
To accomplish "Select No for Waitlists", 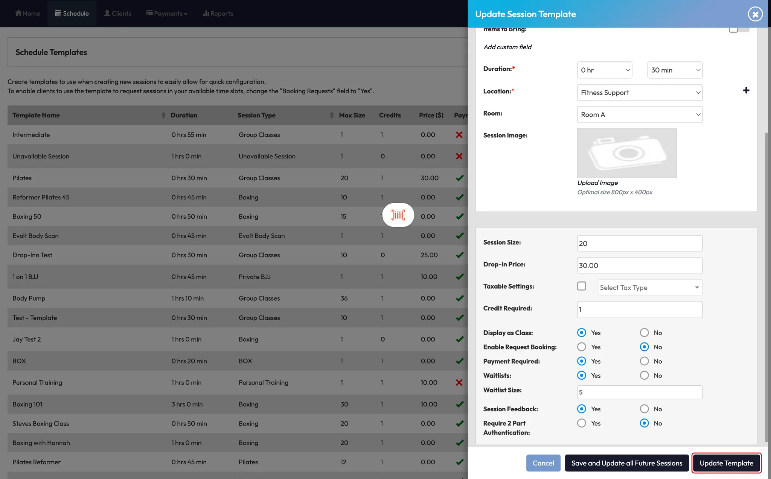I will pyautogui.click(x=644, y=376).
